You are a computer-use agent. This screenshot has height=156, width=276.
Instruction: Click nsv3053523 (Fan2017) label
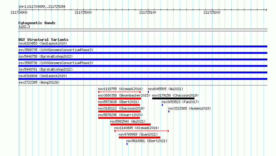pos(180,102)
